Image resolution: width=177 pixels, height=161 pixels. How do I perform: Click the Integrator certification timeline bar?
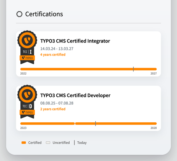[88, 69]
